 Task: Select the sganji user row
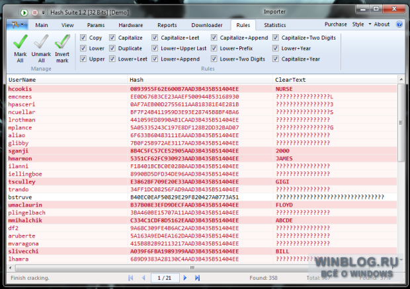point(202,150)
